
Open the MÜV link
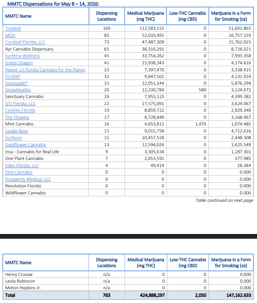pos(10,35)
